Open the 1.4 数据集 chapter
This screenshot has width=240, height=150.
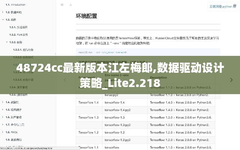click(12, 102)
